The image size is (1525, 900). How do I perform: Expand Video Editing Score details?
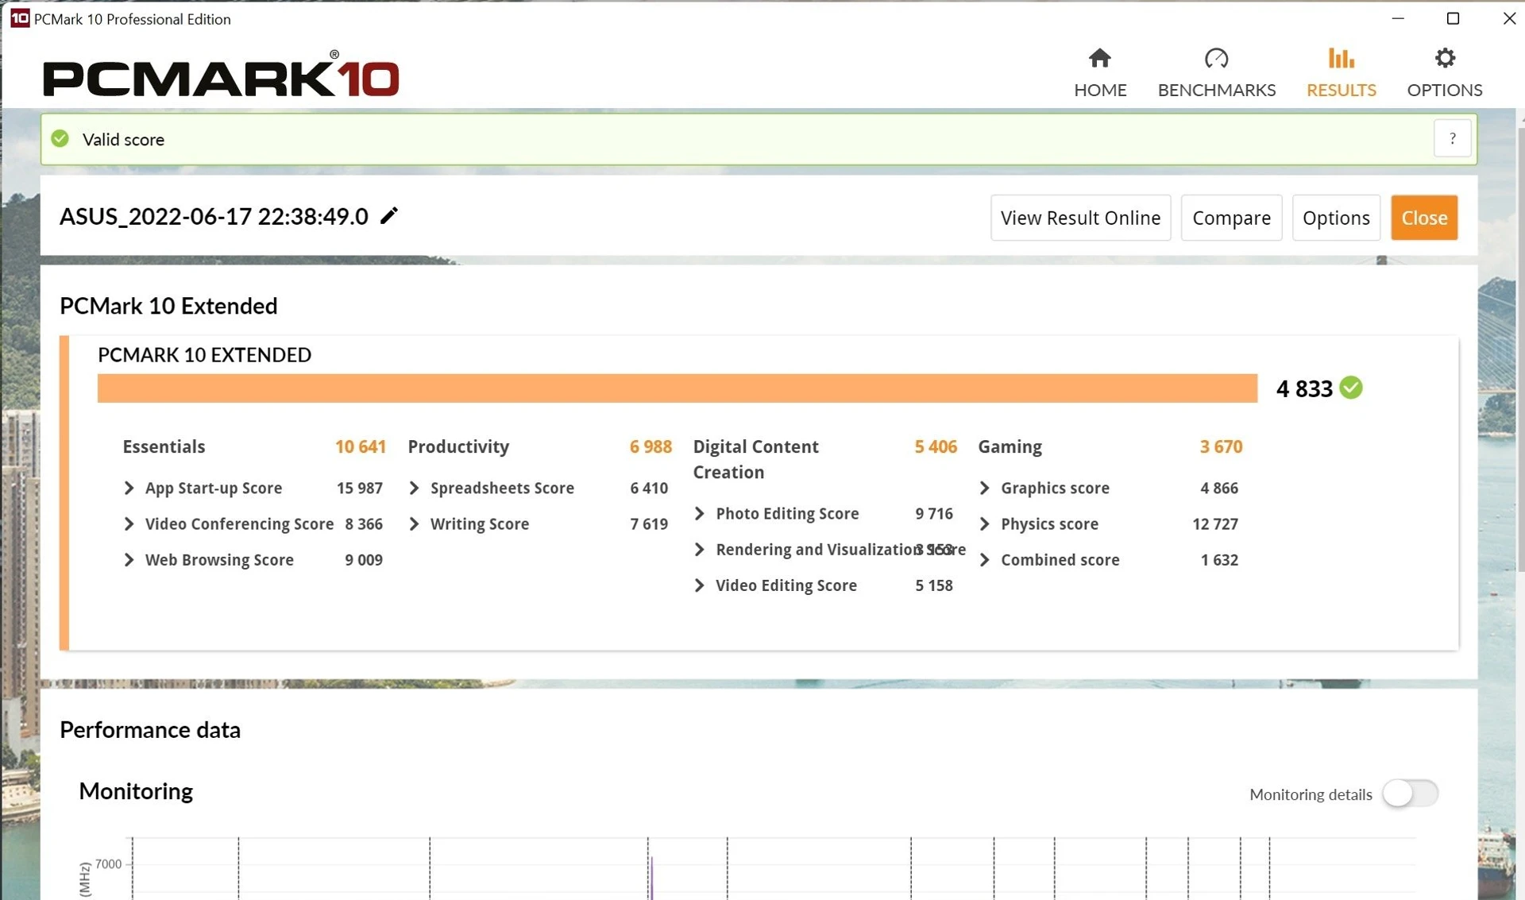click(x=699, y=585)
